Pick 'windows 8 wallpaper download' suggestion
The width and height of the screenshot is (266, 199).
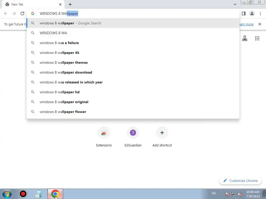133,72
